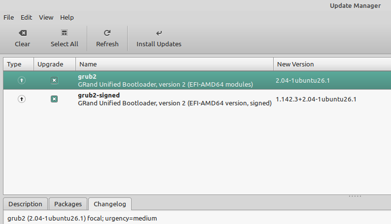The width and height of the screenshot is (391, 224).
Task: Click the pane resize handle dots
Action: point(355,196)
